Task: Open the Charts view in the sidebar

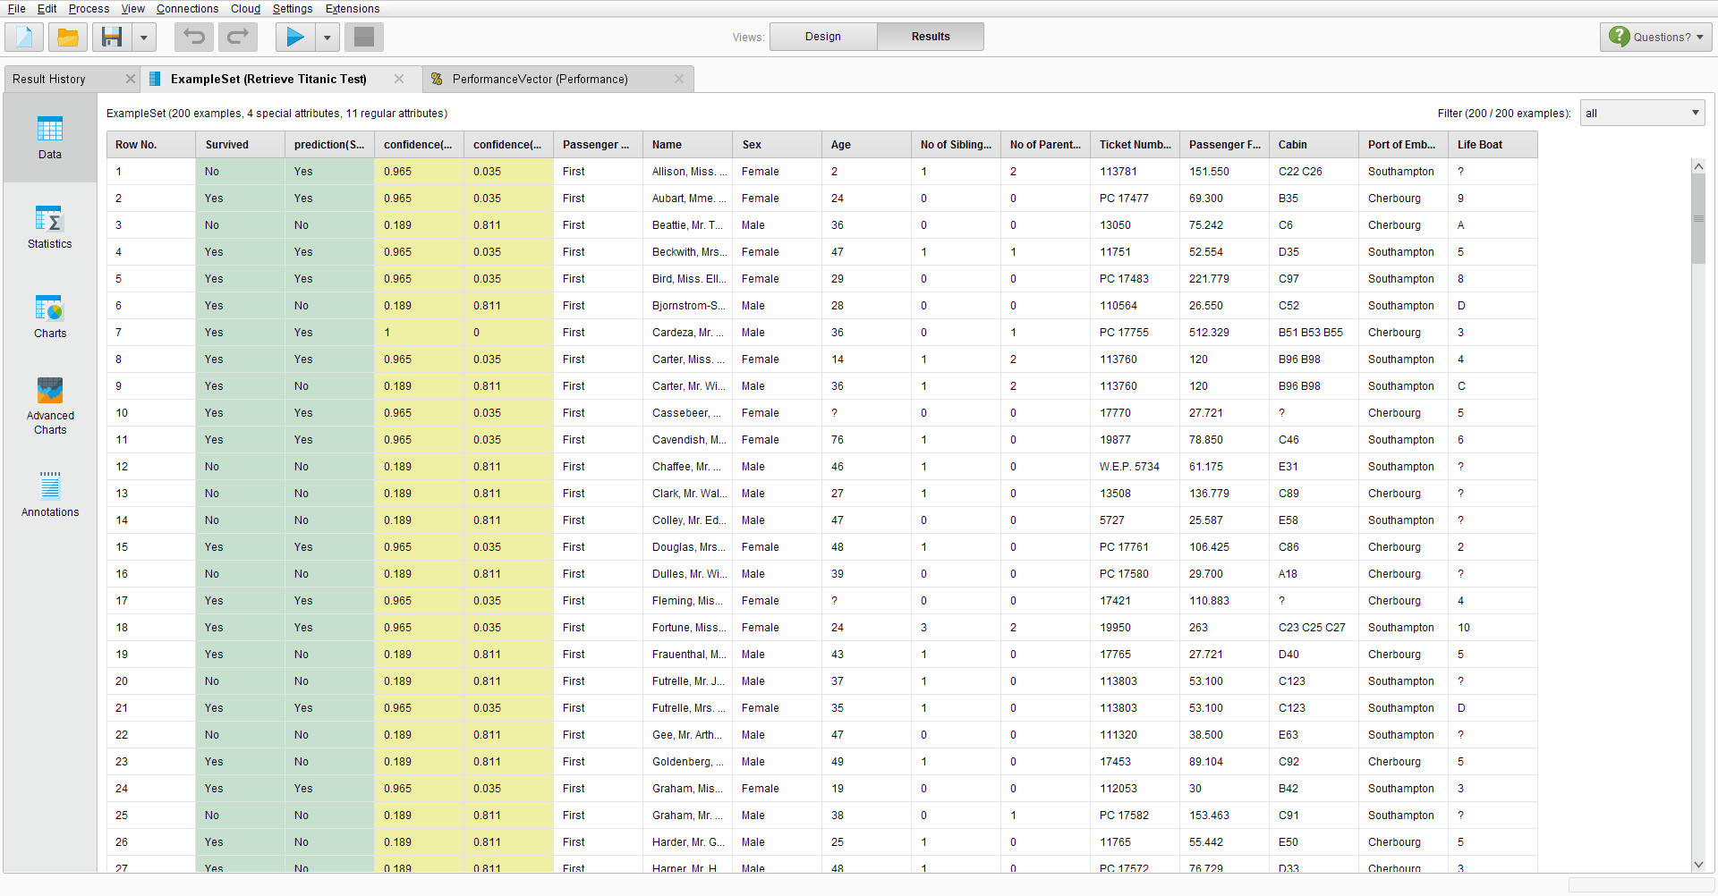Action: click(50, 317)
